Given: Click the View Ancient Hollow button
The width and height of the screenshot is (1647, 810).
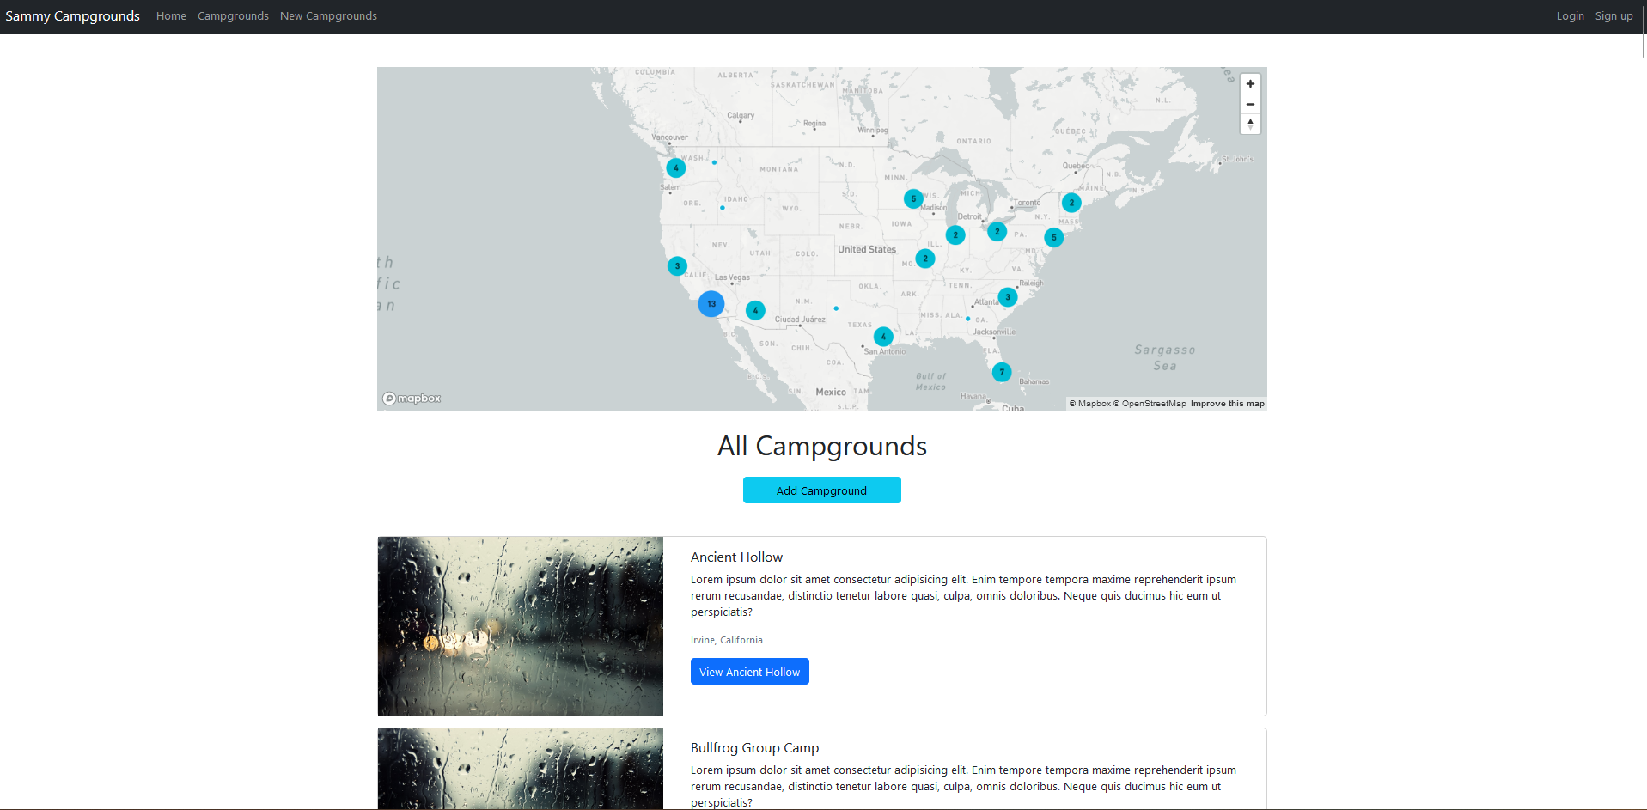Looking at the screenshot, I should point(749,671).
